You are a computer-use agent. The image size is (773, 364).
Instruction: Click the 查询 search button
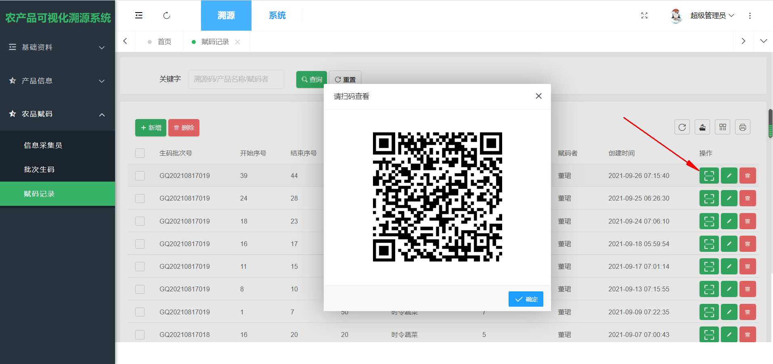pos(312,79)
